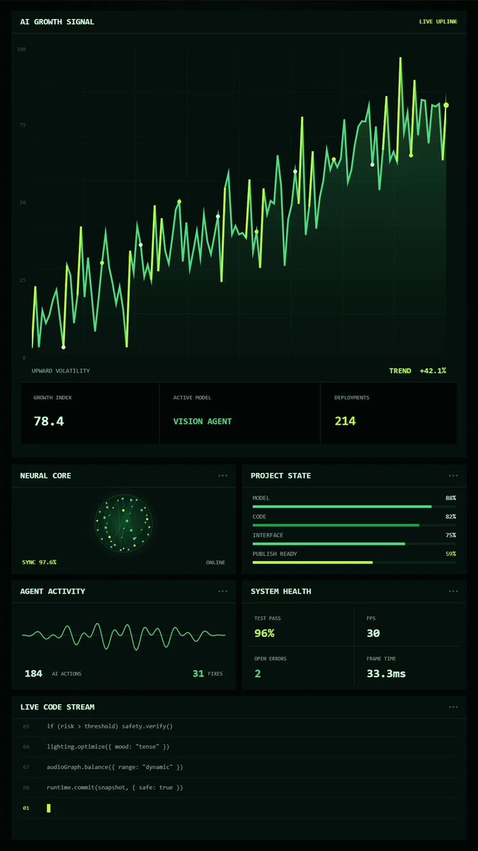Click the SYNC 97.6% status text

tap(39, 562)
